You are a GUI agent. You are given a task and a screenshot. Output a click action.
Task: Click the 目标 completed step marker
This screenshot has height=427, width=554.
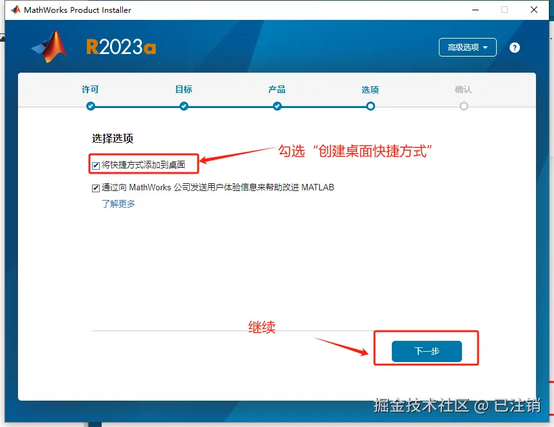click(x=184, y=106)
